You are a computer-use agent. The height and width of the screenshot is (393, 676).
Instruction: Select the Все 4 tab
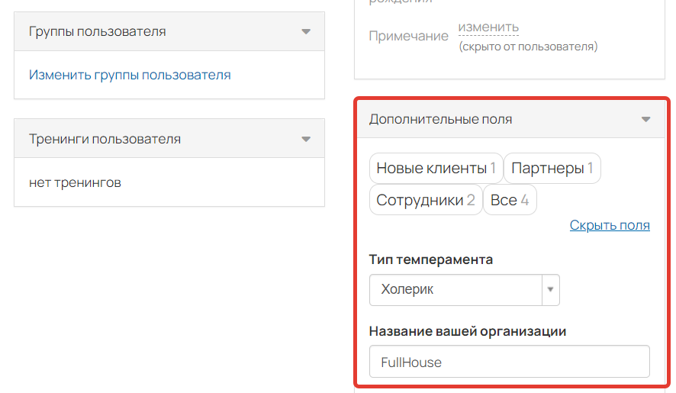pos(510,200)
